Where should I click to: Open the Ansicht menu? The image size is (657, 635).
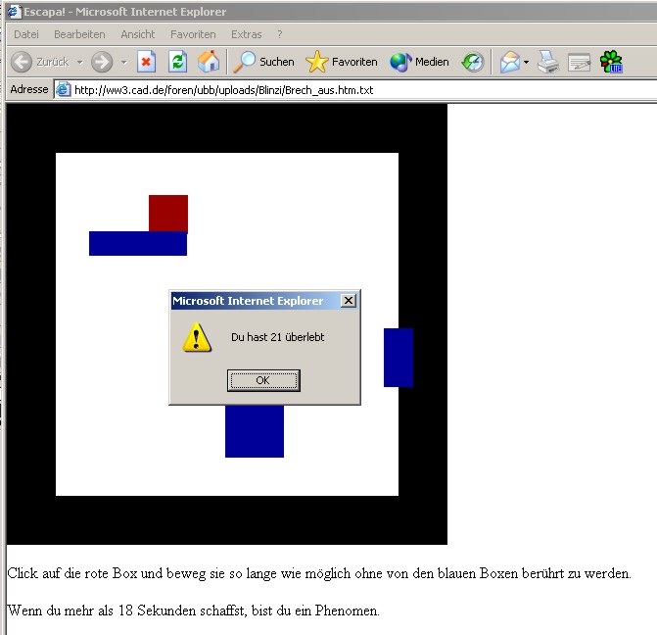[x=138, y=34]
